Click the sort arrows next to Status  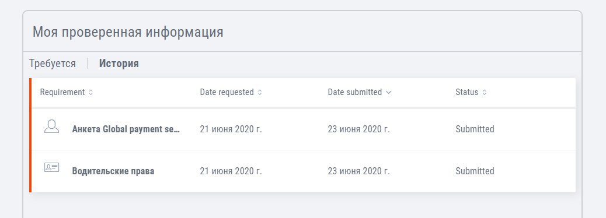pyautogui.click(x=484, y=93)
